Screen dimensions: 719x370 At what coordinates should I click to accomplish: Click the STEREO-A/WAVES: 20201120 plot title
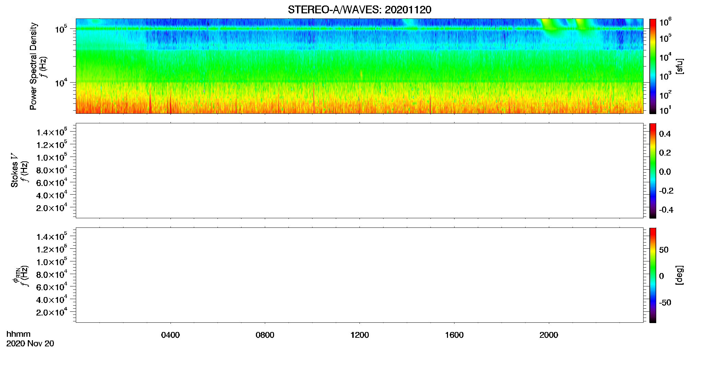(x=359, y=10)
